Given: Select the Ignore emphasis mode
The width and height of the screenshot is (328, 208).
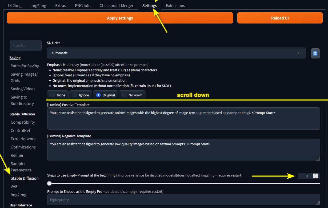Looking at the screenshot, I should (x=81, y=95).
